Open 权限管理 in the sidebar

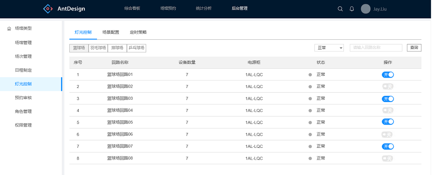pos(23,125)
